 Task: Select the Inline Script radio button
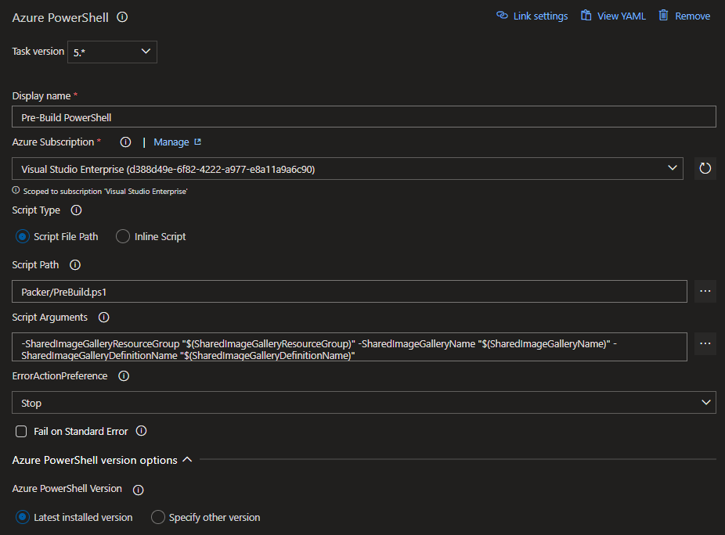coord(123,236)
